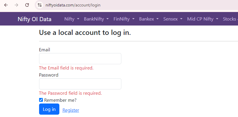
Task: Open the FinNifty dropdown menu
Action: click(x=124, y=19)
